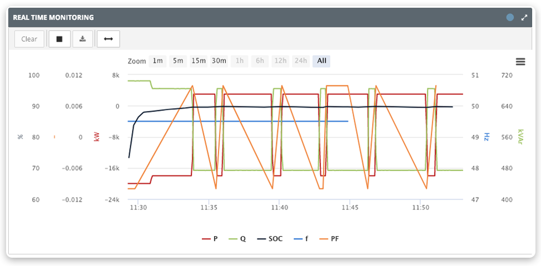Screen dimensions: 541x266
Task: Toggle the P series in the legend
Action: (x=210, y=239)
